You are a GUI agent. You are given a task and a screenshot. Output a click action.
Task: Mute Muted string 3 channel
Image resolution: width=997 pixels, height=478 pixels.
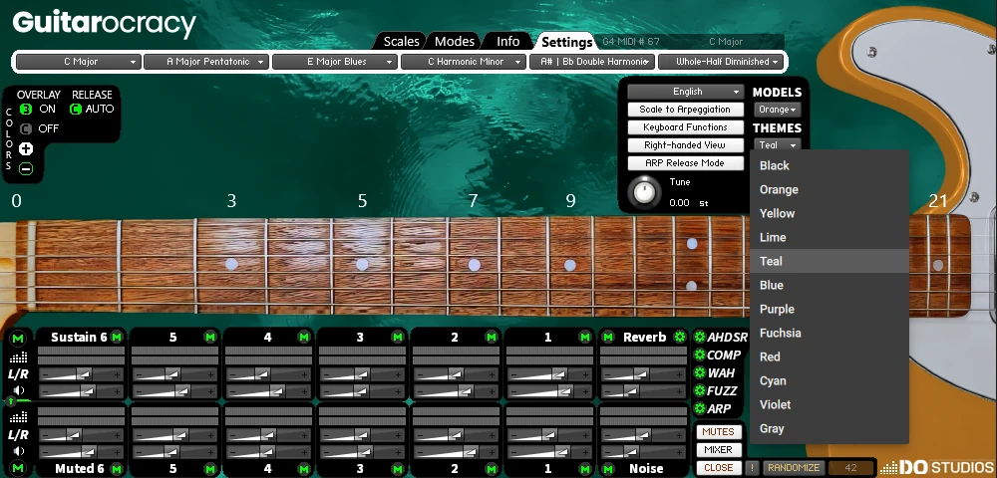coord(398,469)
